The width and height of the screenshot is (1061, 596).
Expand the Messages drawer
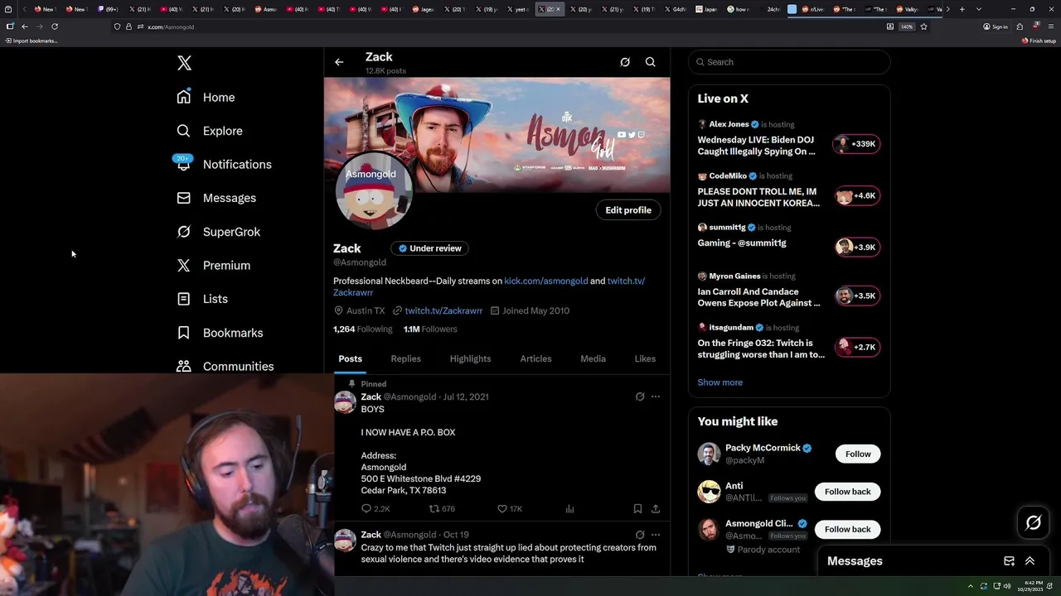(1030, 561)
